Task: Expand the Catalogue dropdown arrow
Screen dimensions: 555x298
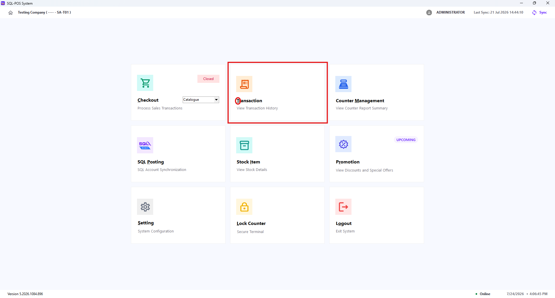Action: coord(216,100)
